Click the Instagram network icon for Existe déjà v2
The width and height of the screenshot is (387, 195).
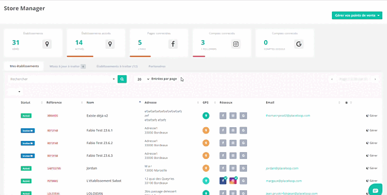(233, 116)
